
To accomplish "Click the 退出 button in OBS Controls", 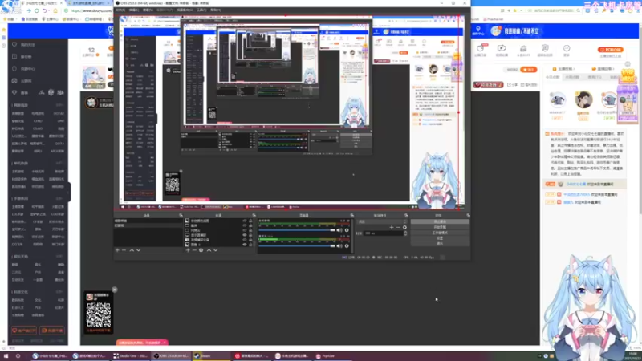I will [440, 244].
